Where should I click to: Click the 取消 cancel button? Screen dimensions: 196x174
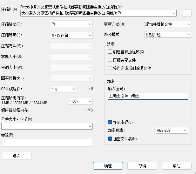click(142, 166)
